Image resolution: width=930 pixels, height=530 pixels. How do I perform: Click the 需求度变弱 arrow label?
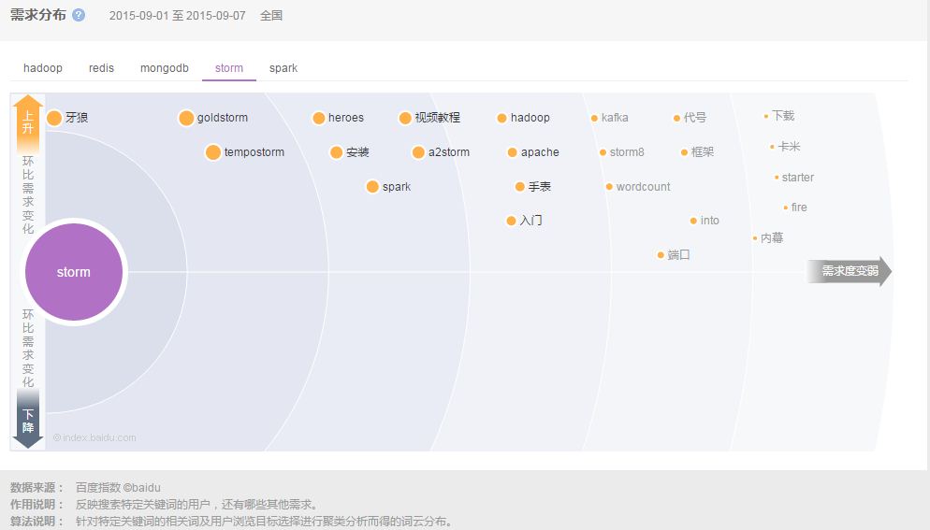850,271
